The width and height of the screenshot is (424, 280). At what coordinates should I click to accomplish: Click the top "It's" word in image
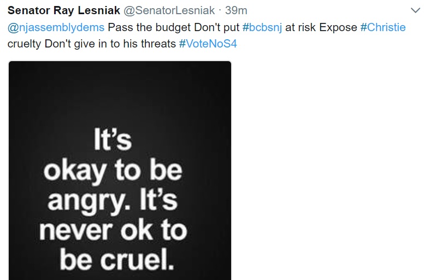click(113, 141)
